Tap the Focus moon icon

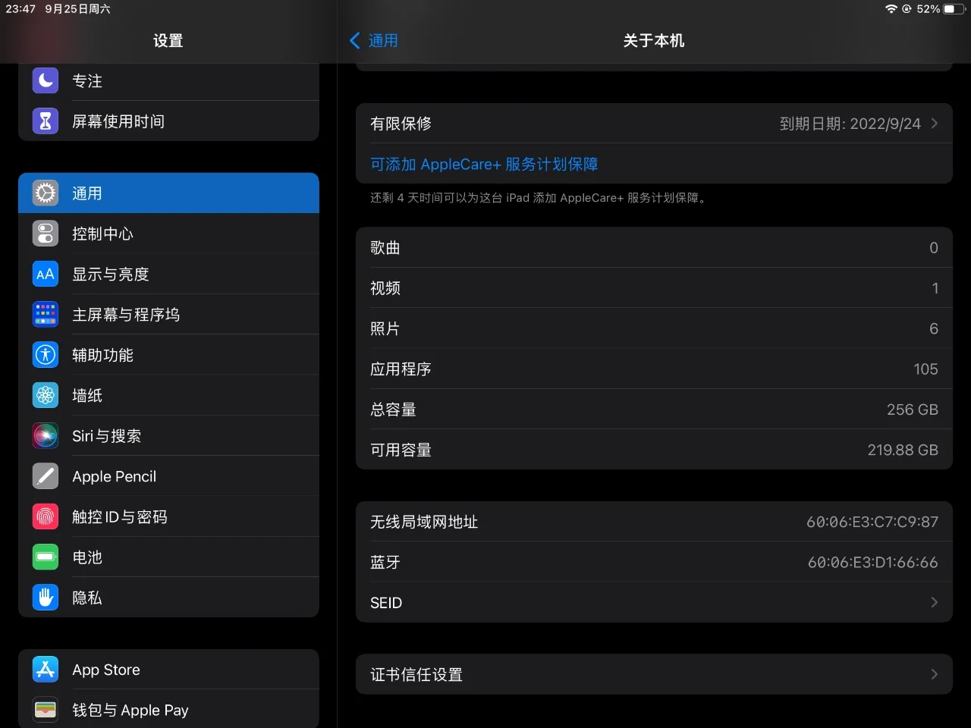click(46, 80)
